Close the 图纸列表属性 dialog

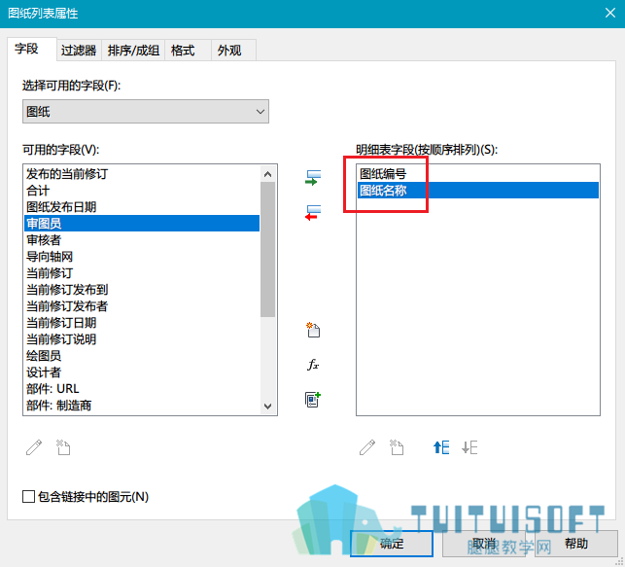pyautogui.click(x=610, y=13)
